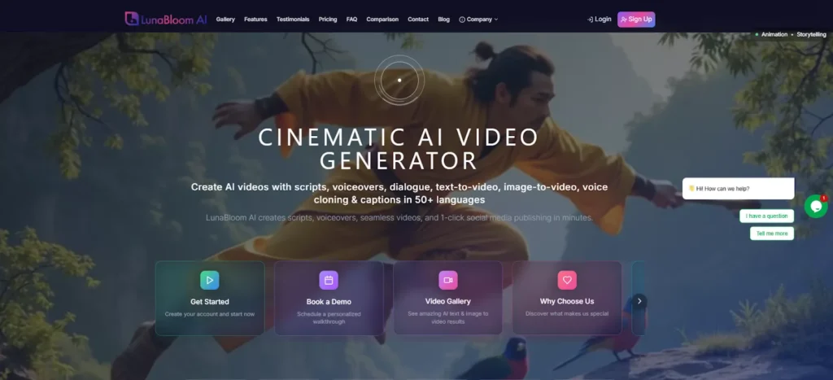Open the Comparison nav item
Image resolution: width=833 pixels, height=380 pixels.
tap(382, 20)
